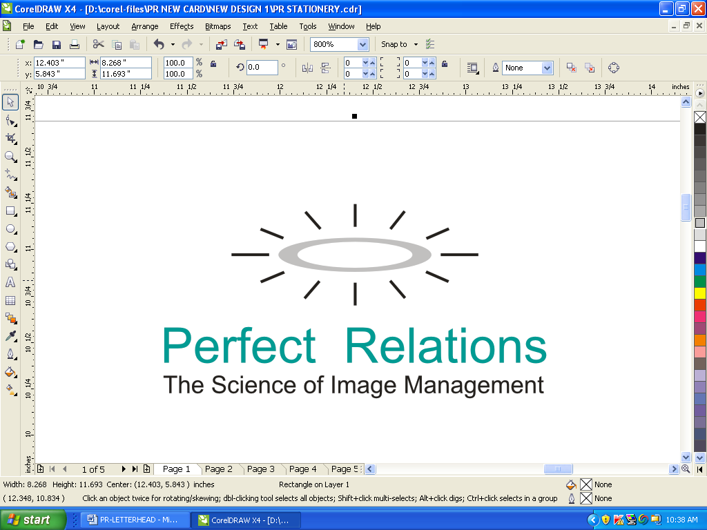Select the Text tool
707x530 pixels.
click(10, 282)
